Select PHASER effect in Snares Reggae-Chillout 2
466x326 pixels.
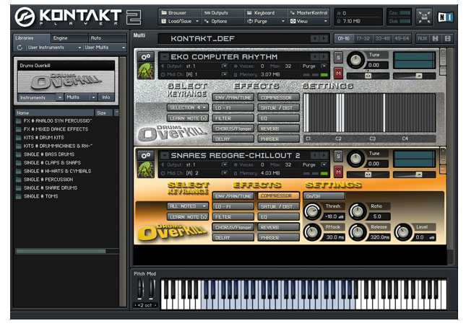coord(278,237)
